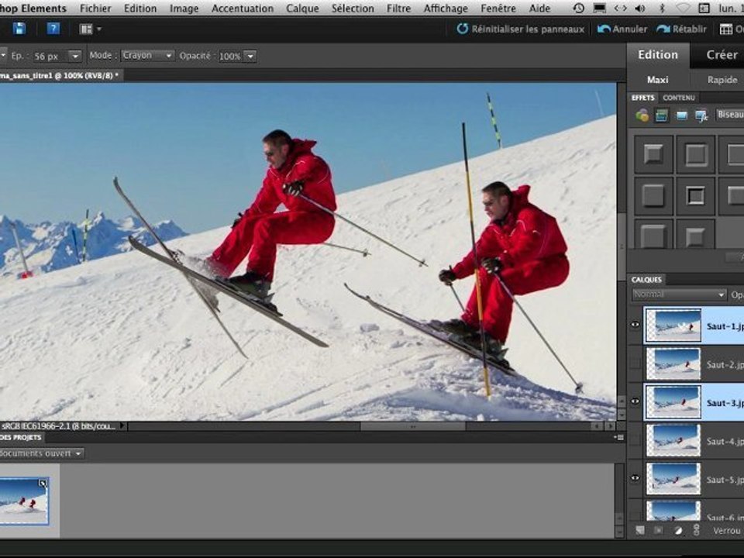Click the new group icon in Calques footer
The image size is (744, 558).
pyautogui.click(x=658, y=530)
